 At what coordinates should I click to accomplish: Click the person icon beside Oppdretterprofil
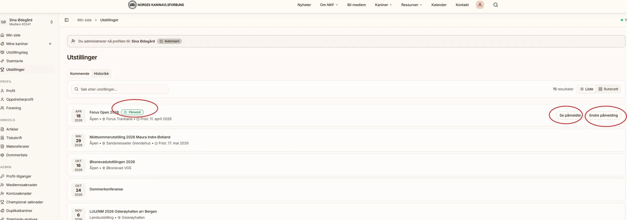2,99
